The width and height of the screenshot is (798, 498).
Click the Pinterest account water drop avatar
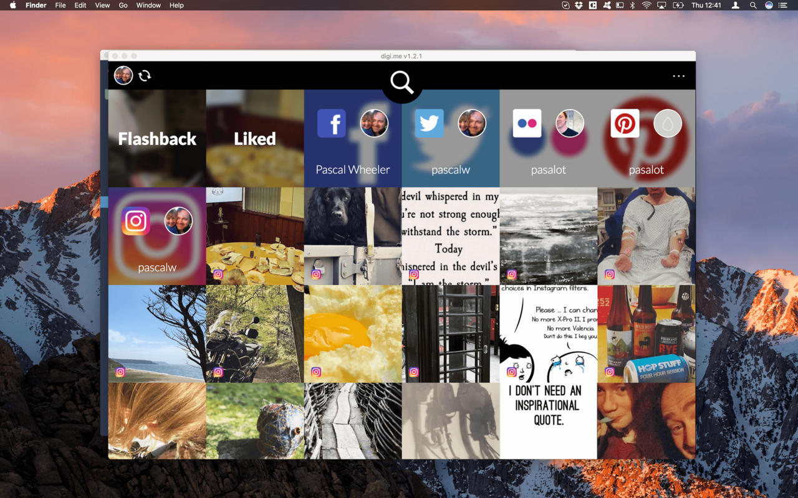click(x=667, y=123)
